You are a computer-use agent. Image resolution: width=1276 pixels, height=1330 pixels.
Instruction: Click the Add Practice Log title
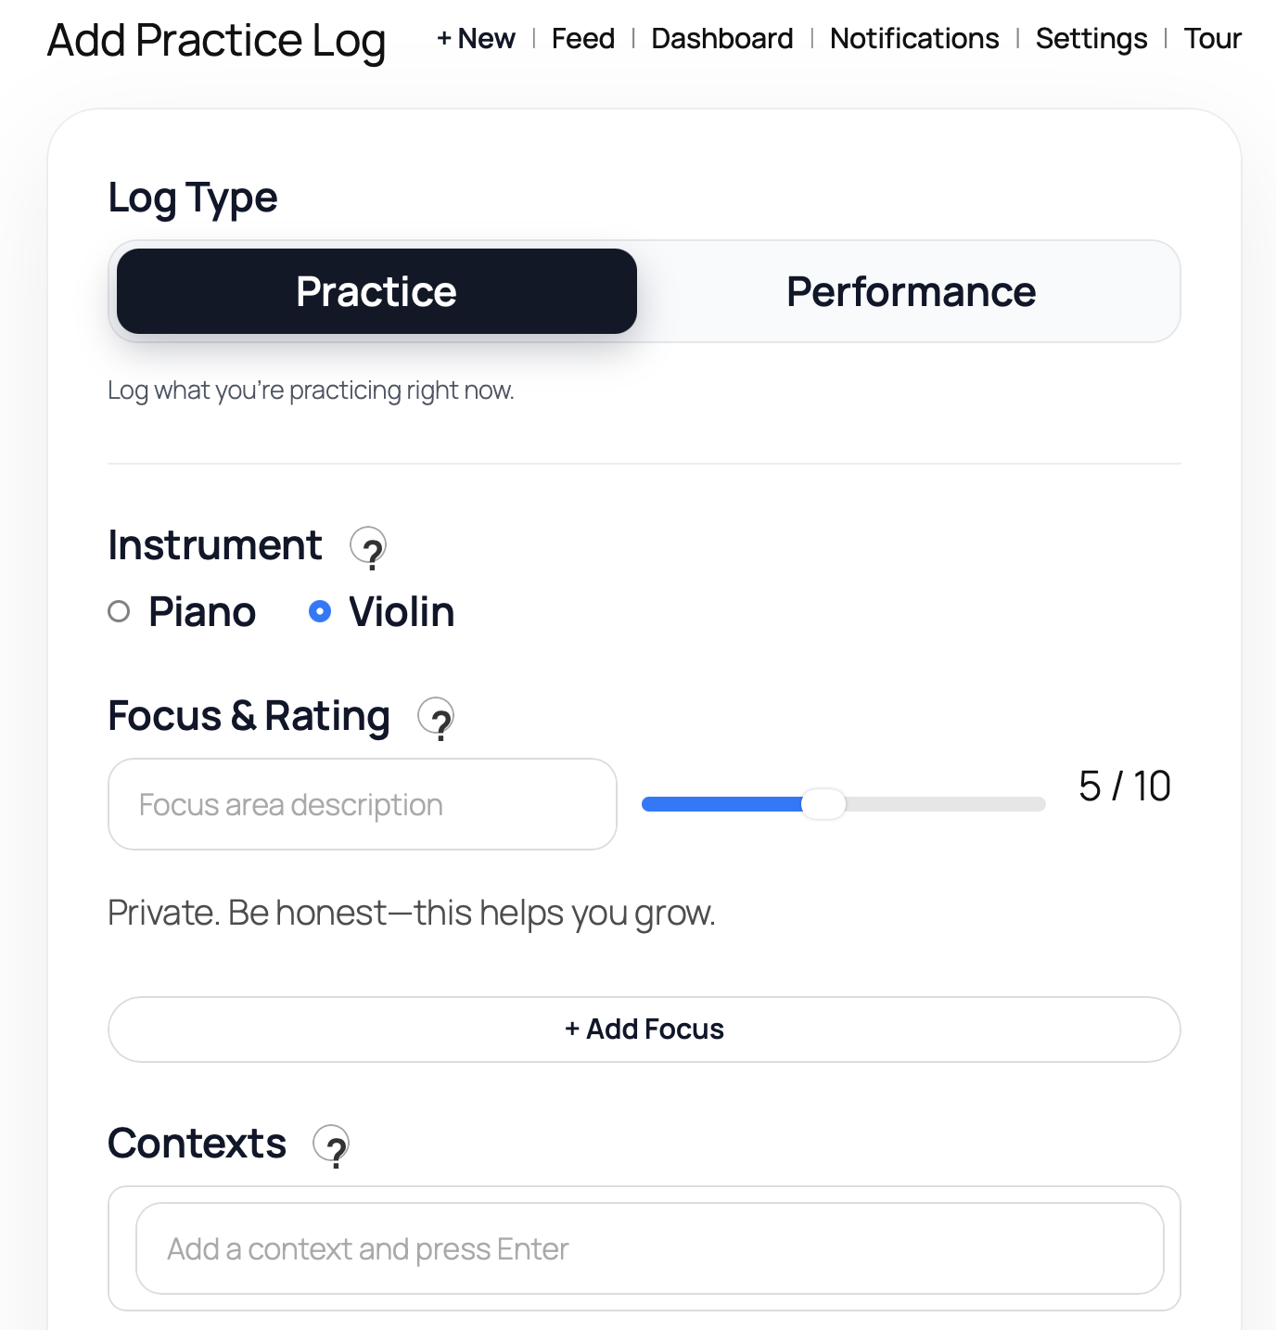(x=216, y=39)
